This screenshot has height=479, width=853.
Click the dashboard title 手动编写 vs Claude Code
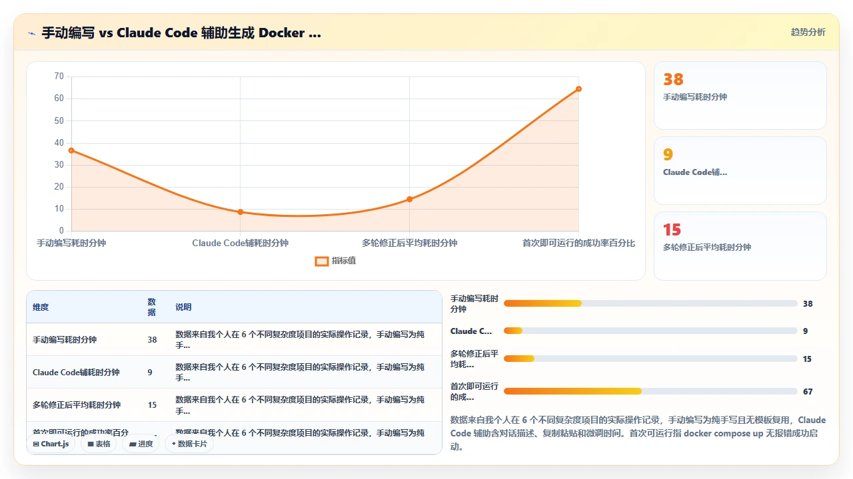pos(181,33)
